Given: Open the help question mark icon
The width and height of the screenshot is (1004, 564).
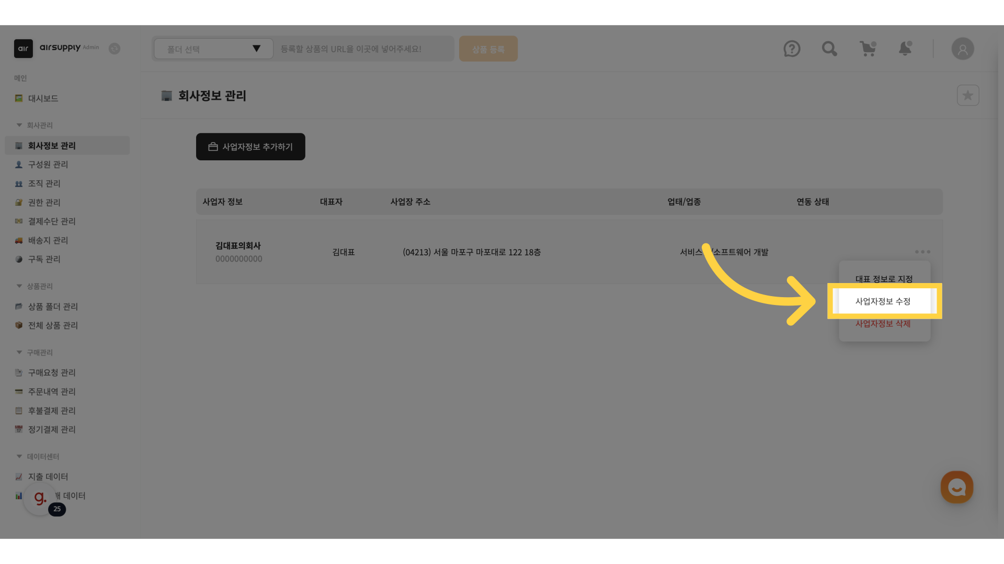Looking at the screenshot, I should (792, 49).
